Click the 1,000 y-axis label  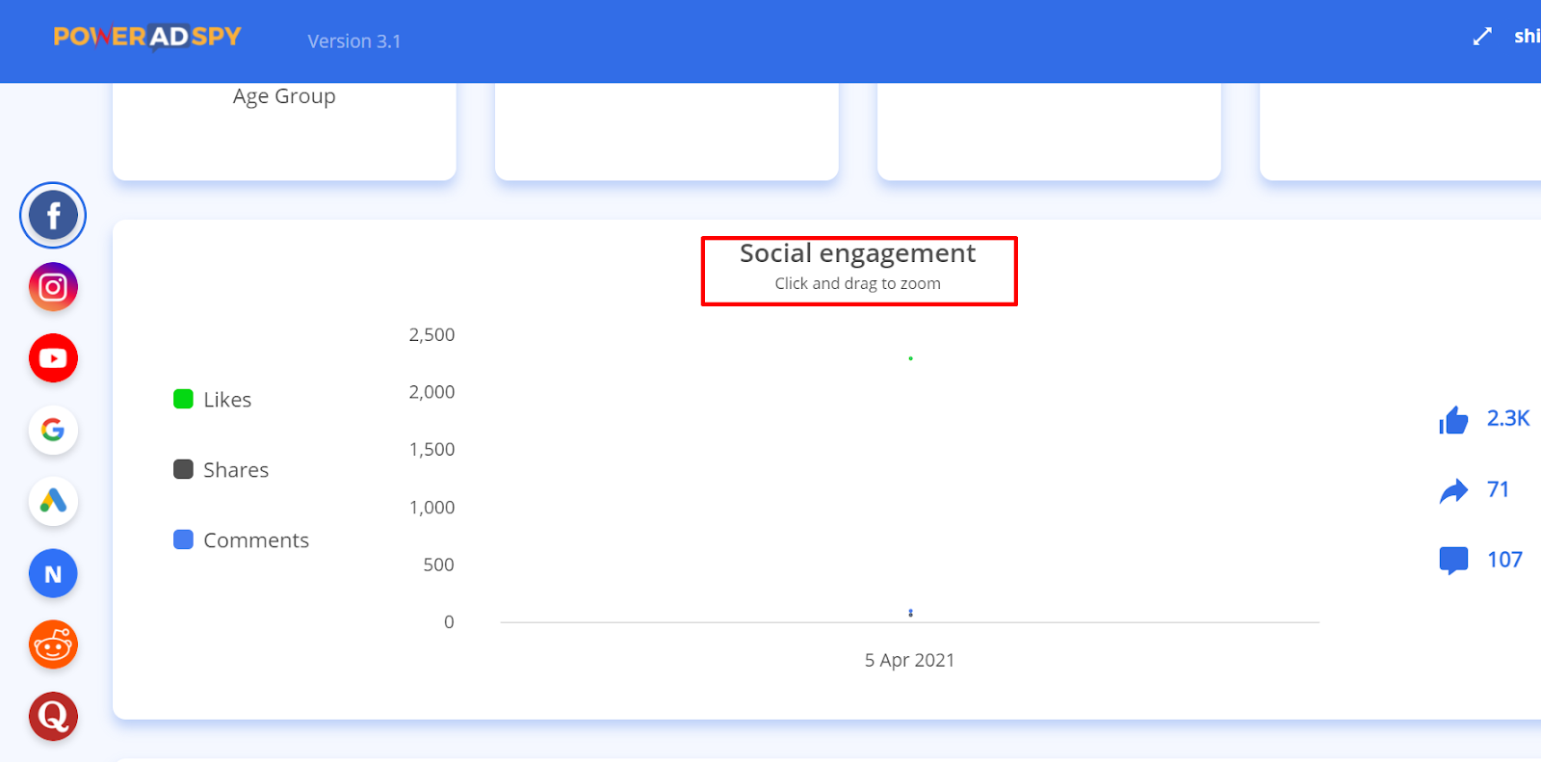tap(431, 508)
